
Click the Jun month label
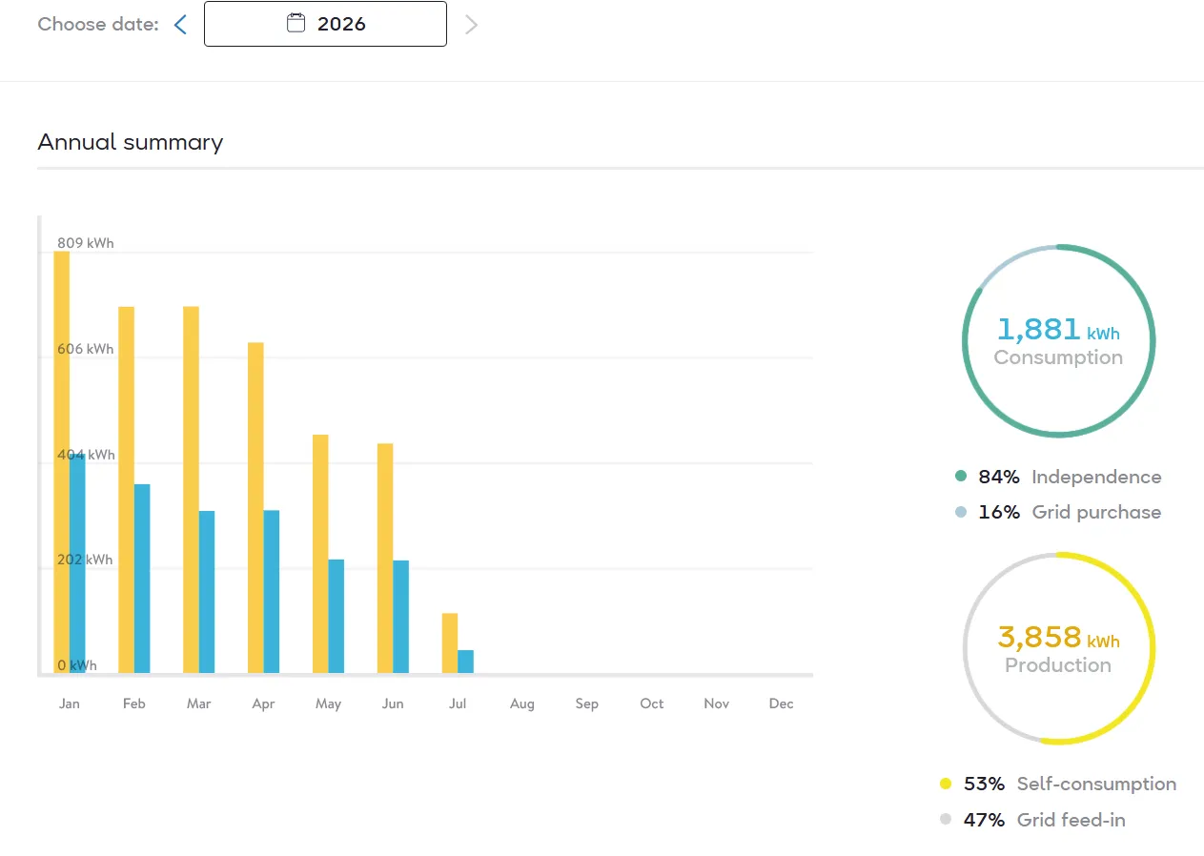[393, 703]
